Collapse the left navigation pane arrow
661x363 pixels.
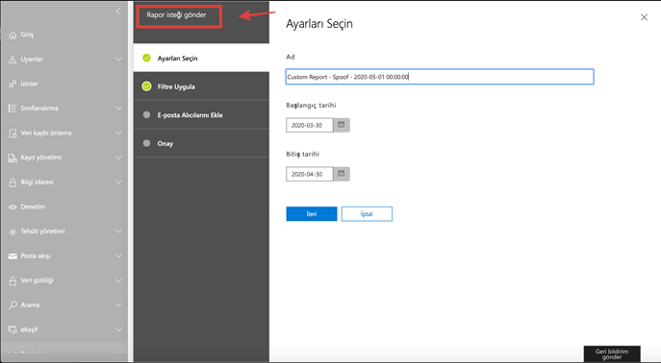point(118,11)
